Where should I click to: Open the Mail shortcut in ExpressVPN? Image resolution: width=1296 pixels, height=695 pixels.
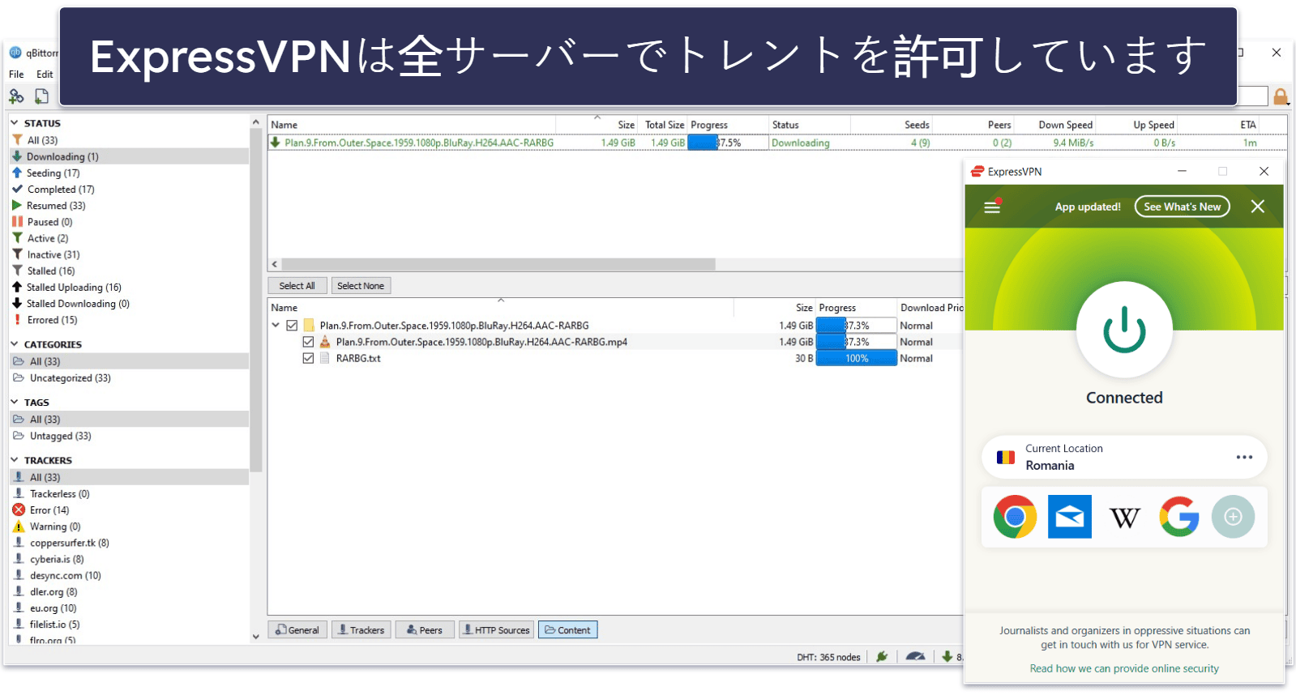coord(1070,517)
